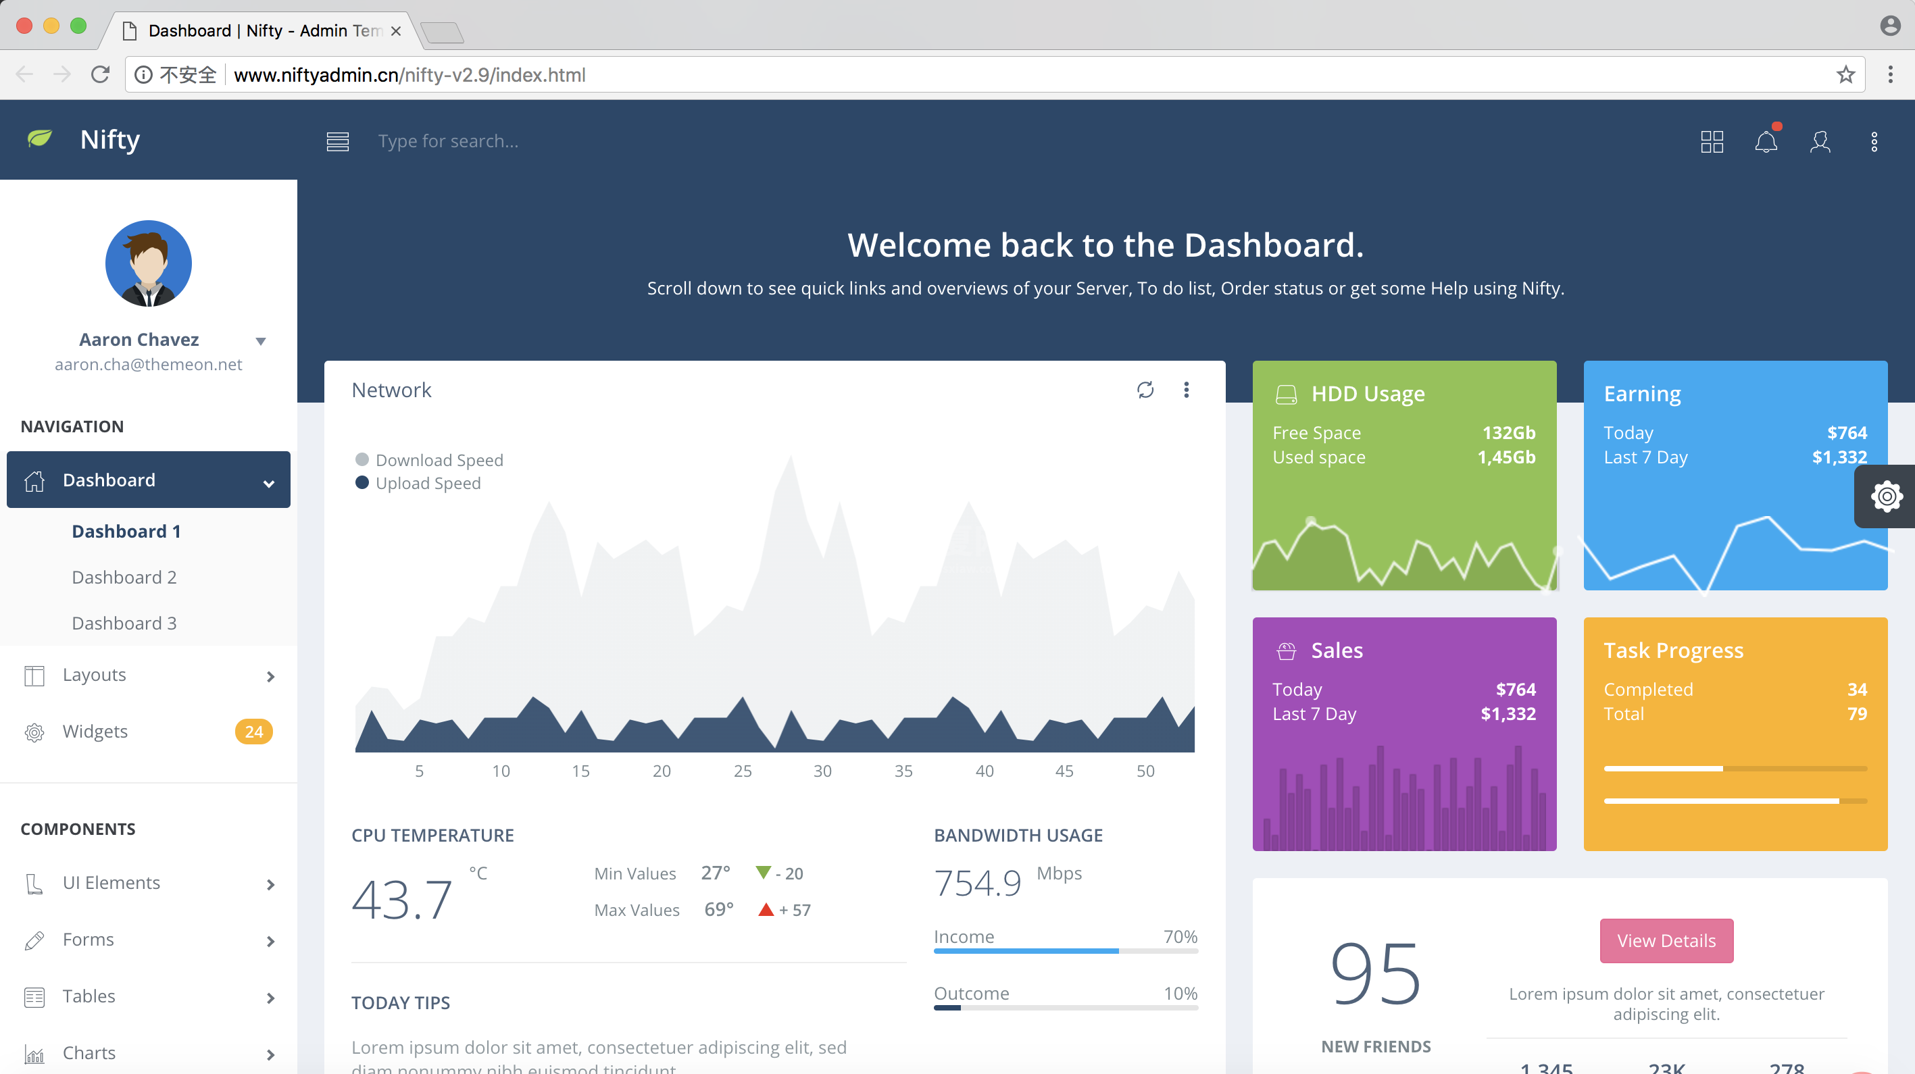Click the Aaron Chavez name
The width and height of the screenshot is (1915, 1074).
[139, 340]
